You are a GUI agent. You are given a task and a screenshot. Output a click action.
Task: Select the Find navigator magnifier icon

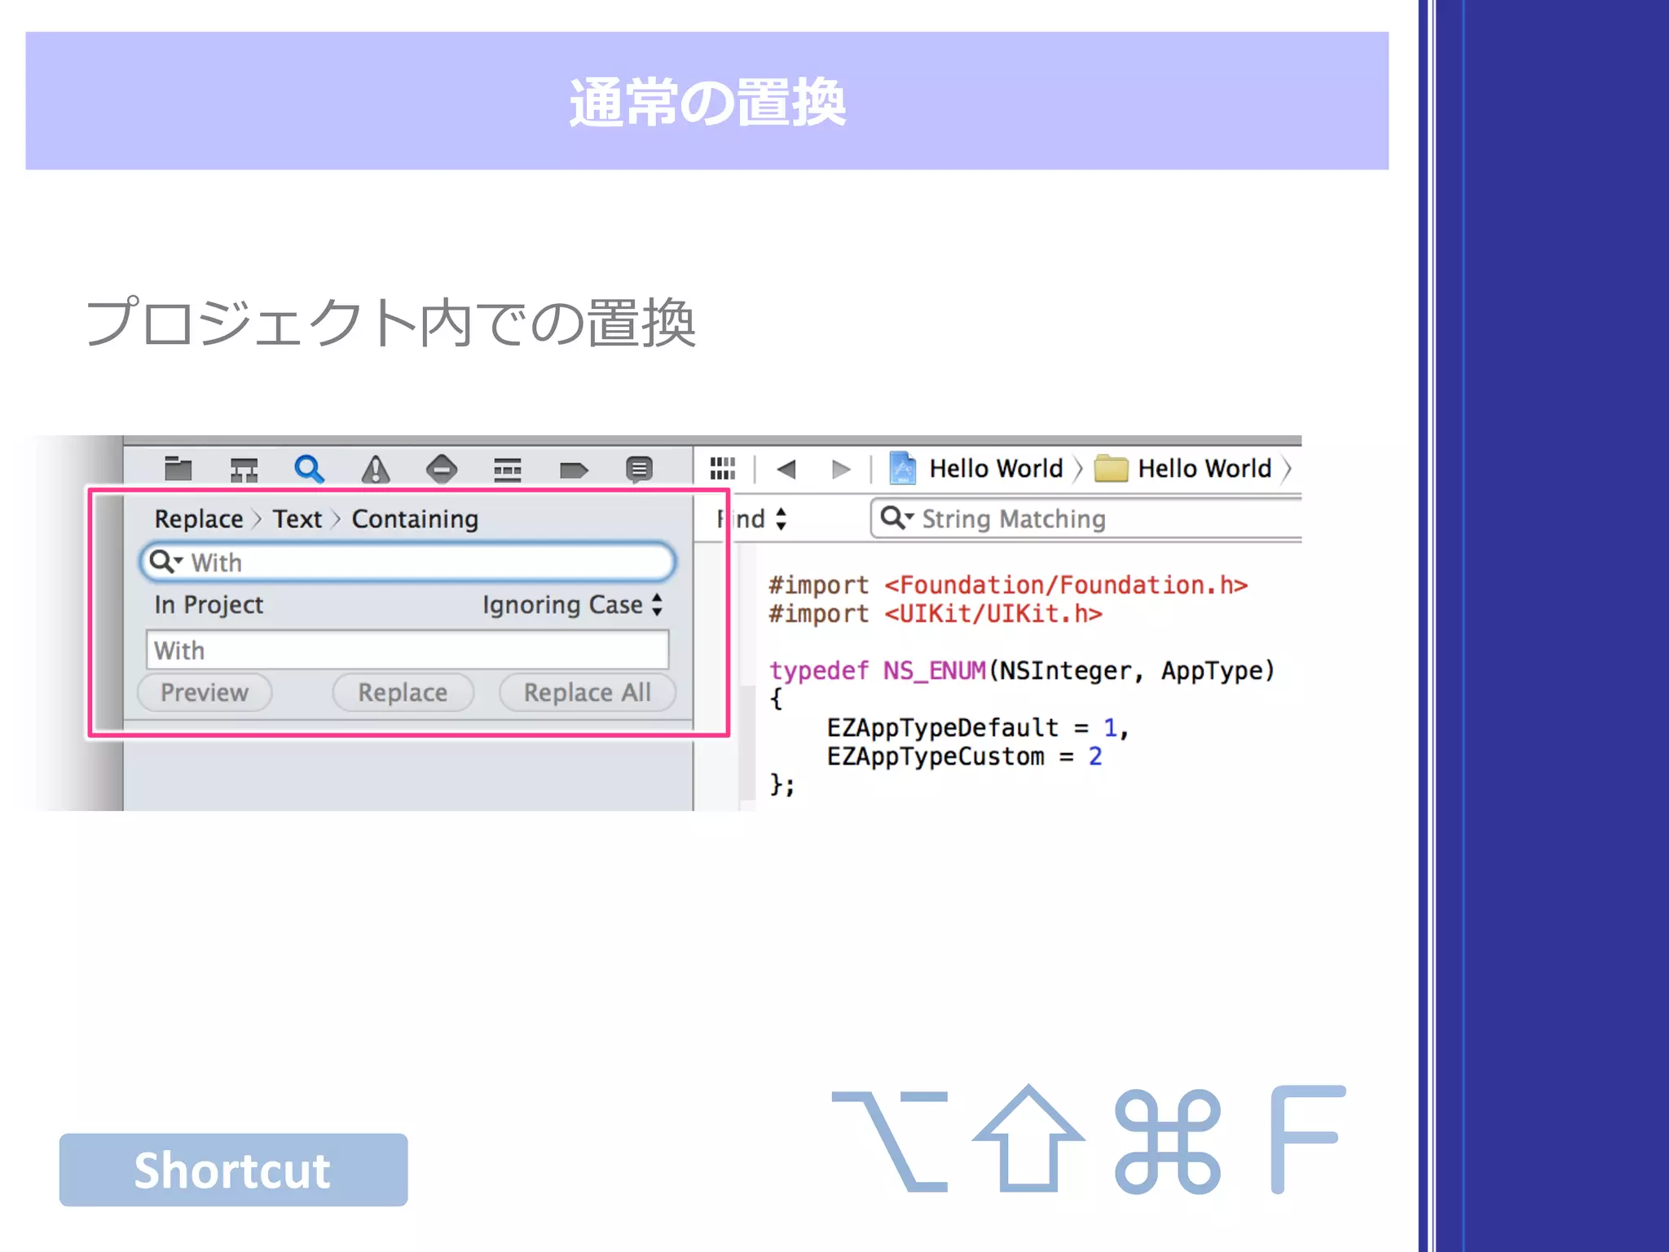309,469
